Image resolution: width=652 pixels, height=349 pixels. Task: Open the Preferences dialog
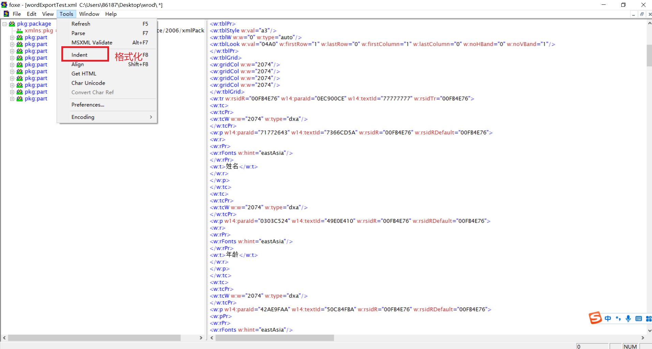click(88, 104)
